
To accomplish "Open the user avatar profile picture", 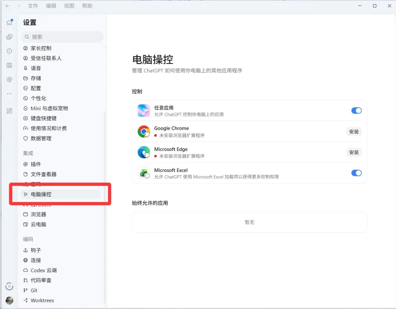I will coord(9,301).
